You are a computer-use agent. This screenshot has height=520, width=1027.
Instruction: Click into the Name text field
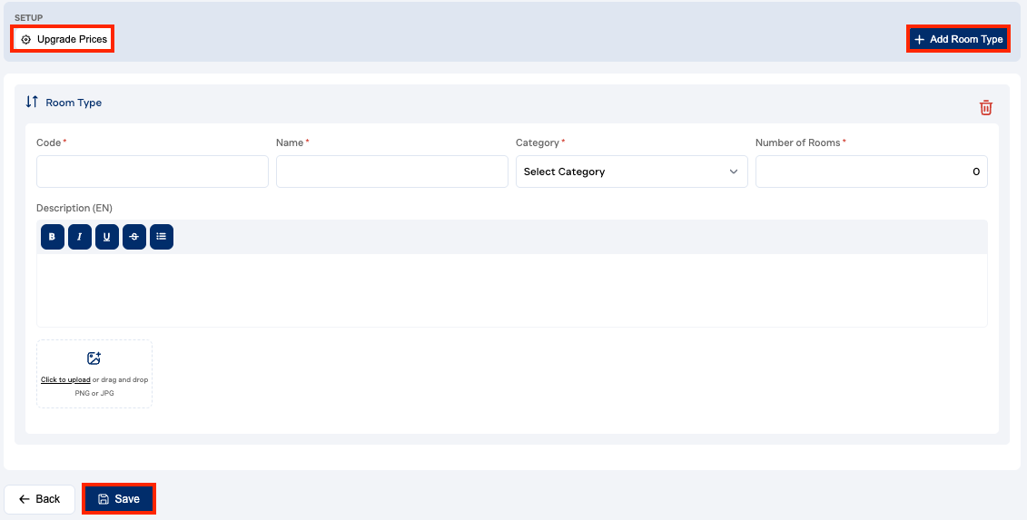(391, 172)
